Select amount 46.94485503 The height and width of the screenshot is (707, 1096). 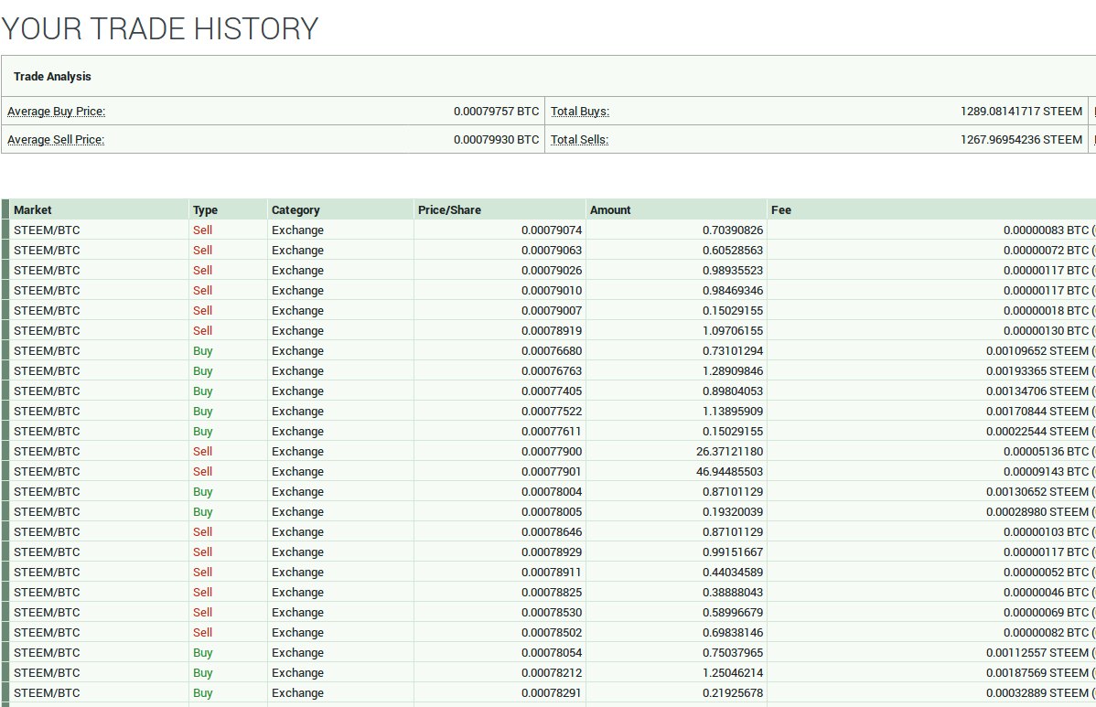point(730,472)
